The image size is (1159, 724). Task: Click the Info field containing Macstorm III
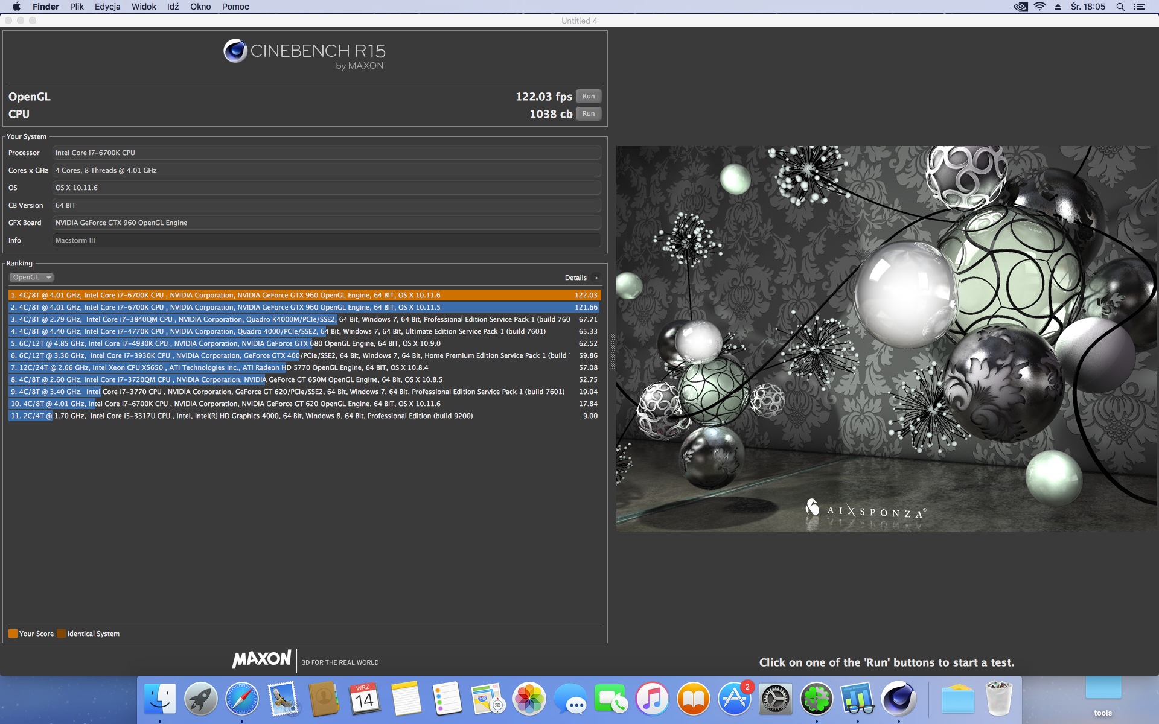click(x=326, y=240)
